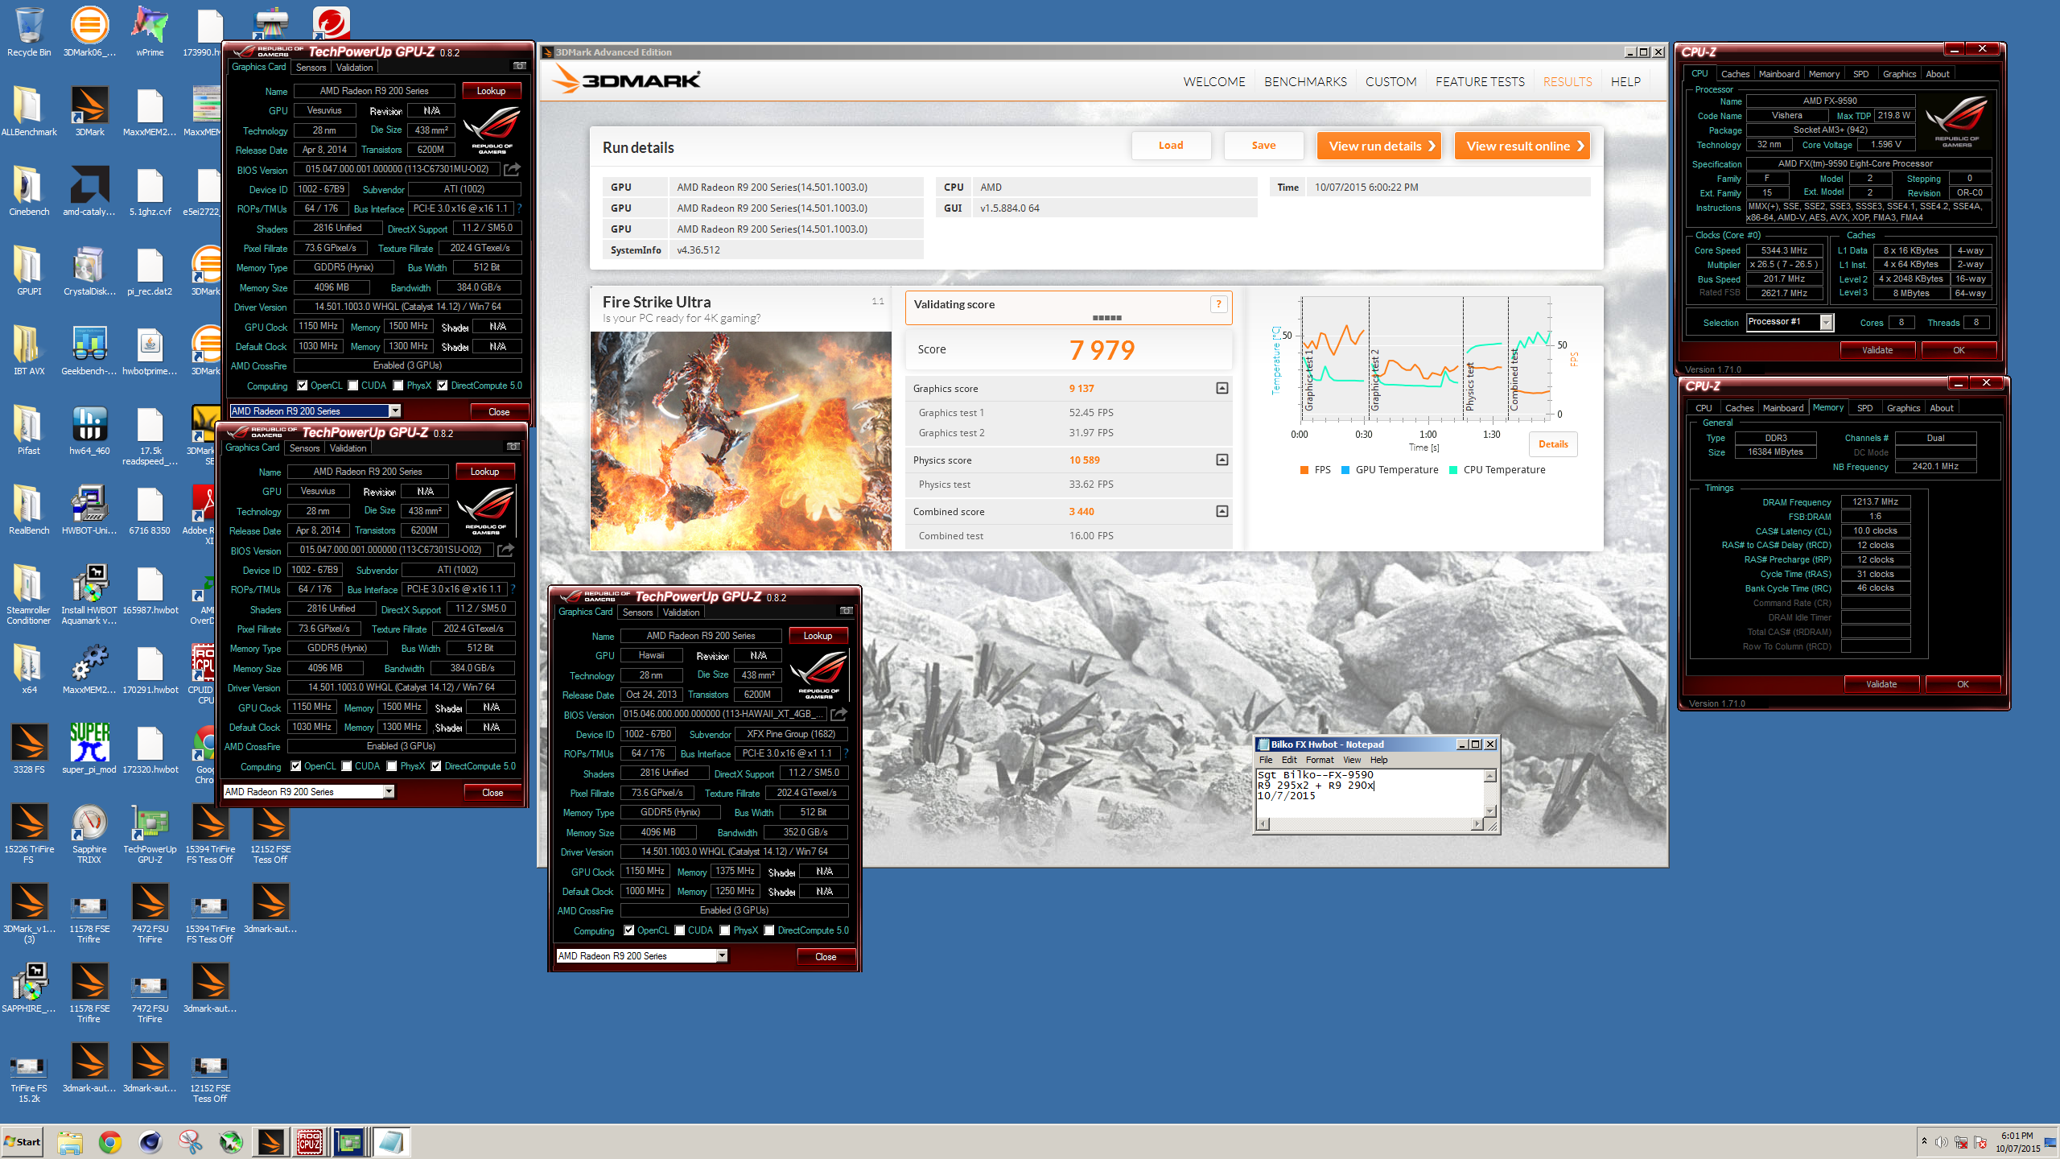The image size is (2060, 1159).
Task: Click the Windows Start button
Action: [23, 1141]
